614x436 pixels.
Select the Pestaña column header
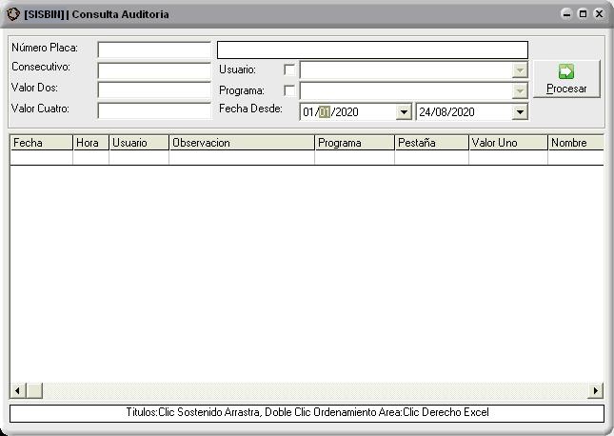point(431,143)
